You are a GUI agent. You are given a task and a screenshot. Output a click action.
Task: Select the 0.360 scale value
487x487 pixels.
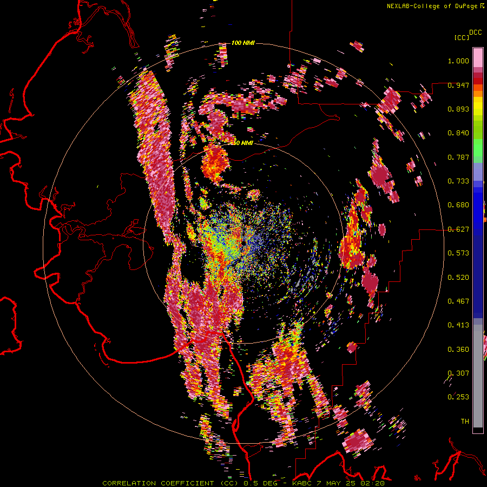click(458, 350)
